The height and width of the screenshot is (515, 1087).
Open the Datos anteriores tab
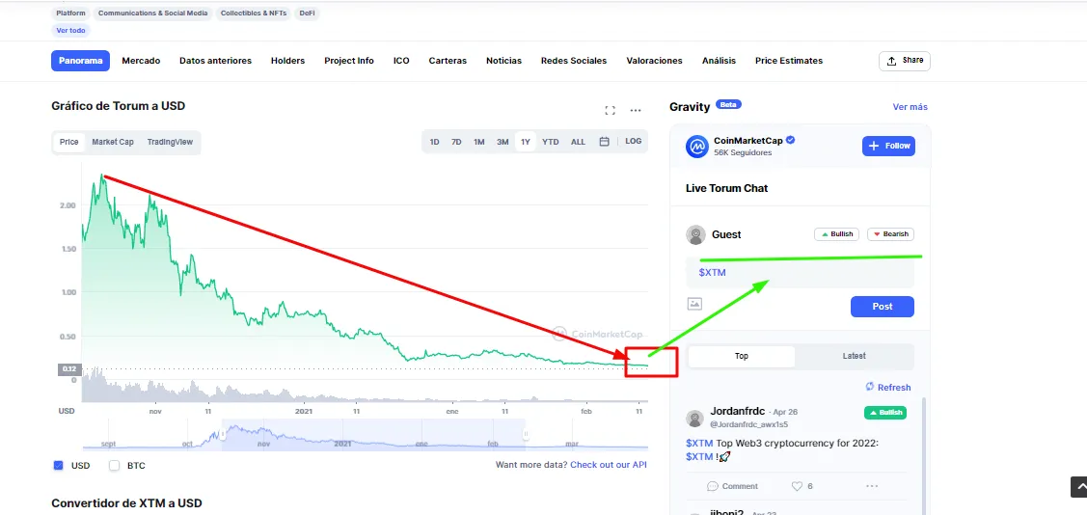point(216,61)
